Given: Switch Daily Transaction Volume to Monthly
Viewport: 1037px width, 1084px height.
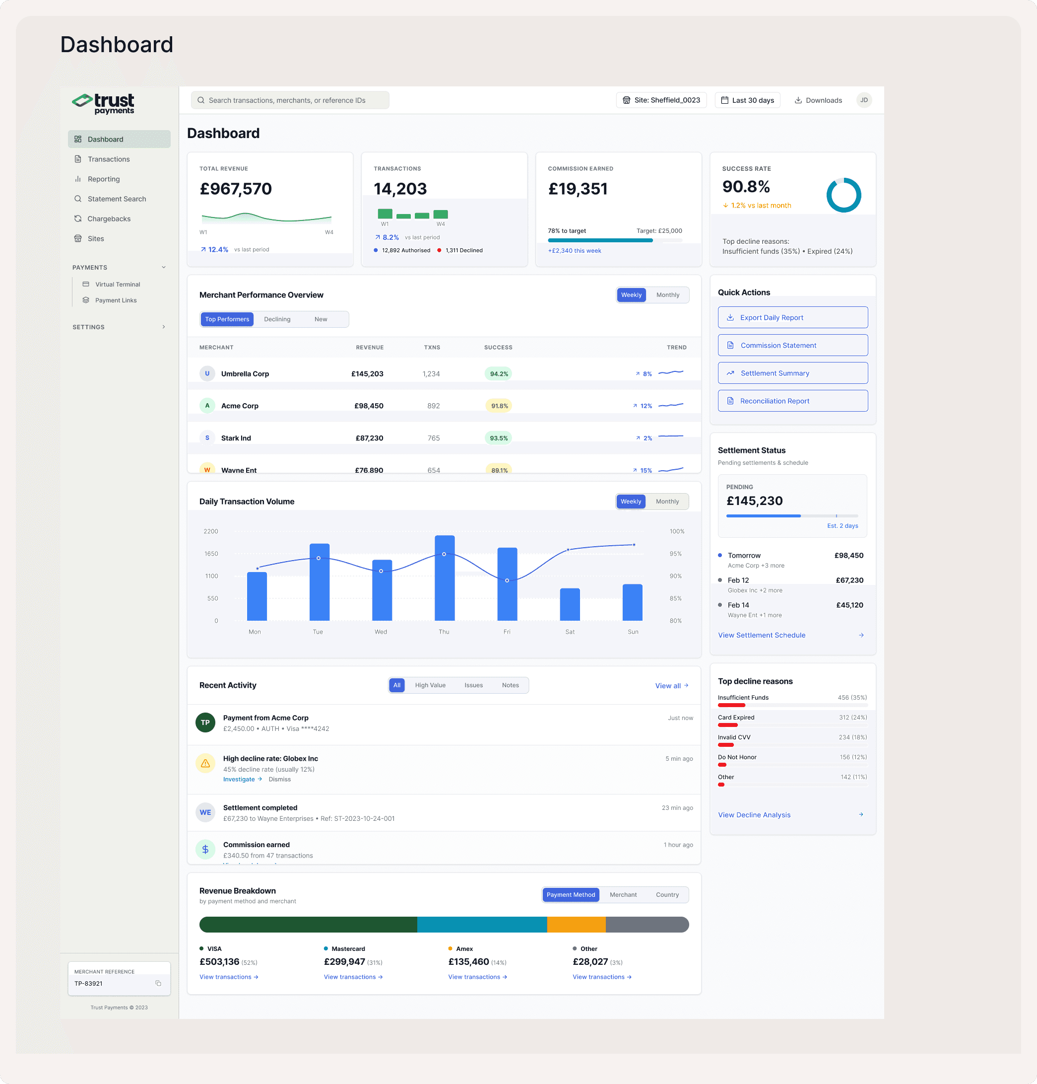Looking at the screenshot, I should point(667,502).
